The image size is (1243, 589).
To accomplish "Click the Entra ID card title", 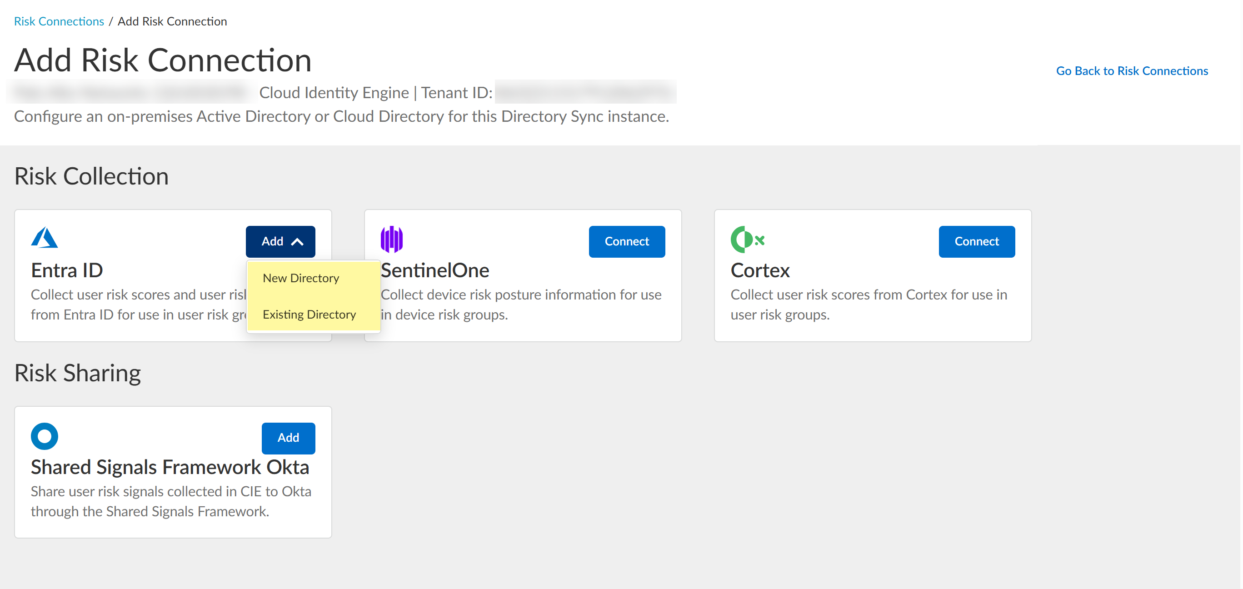I will point(67,270).
